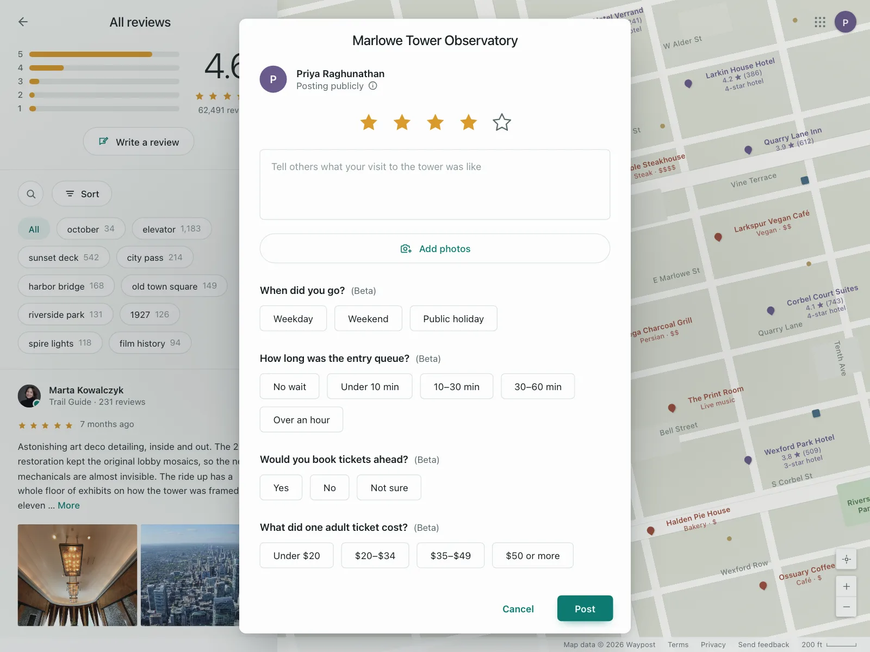Answer Not sure to booking tickets ahead
Image resolution: width=870 pixels, height=652 pixels.
(389, 488)
